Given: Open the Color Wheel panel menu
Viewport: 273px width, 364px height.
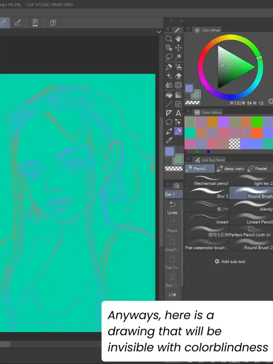Looking at the screenshot, I should click(187, 30).
